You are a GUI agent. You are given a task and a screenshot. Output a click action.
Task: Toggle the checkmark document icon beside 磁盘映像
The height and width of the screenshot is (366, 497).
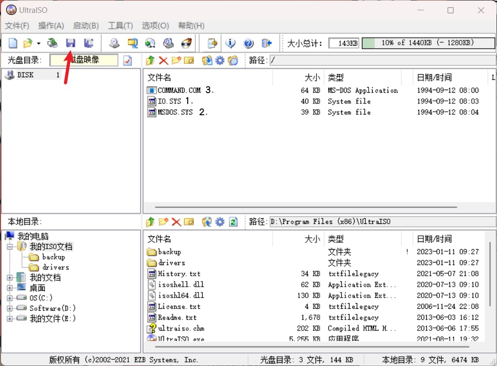click(128, 60)
